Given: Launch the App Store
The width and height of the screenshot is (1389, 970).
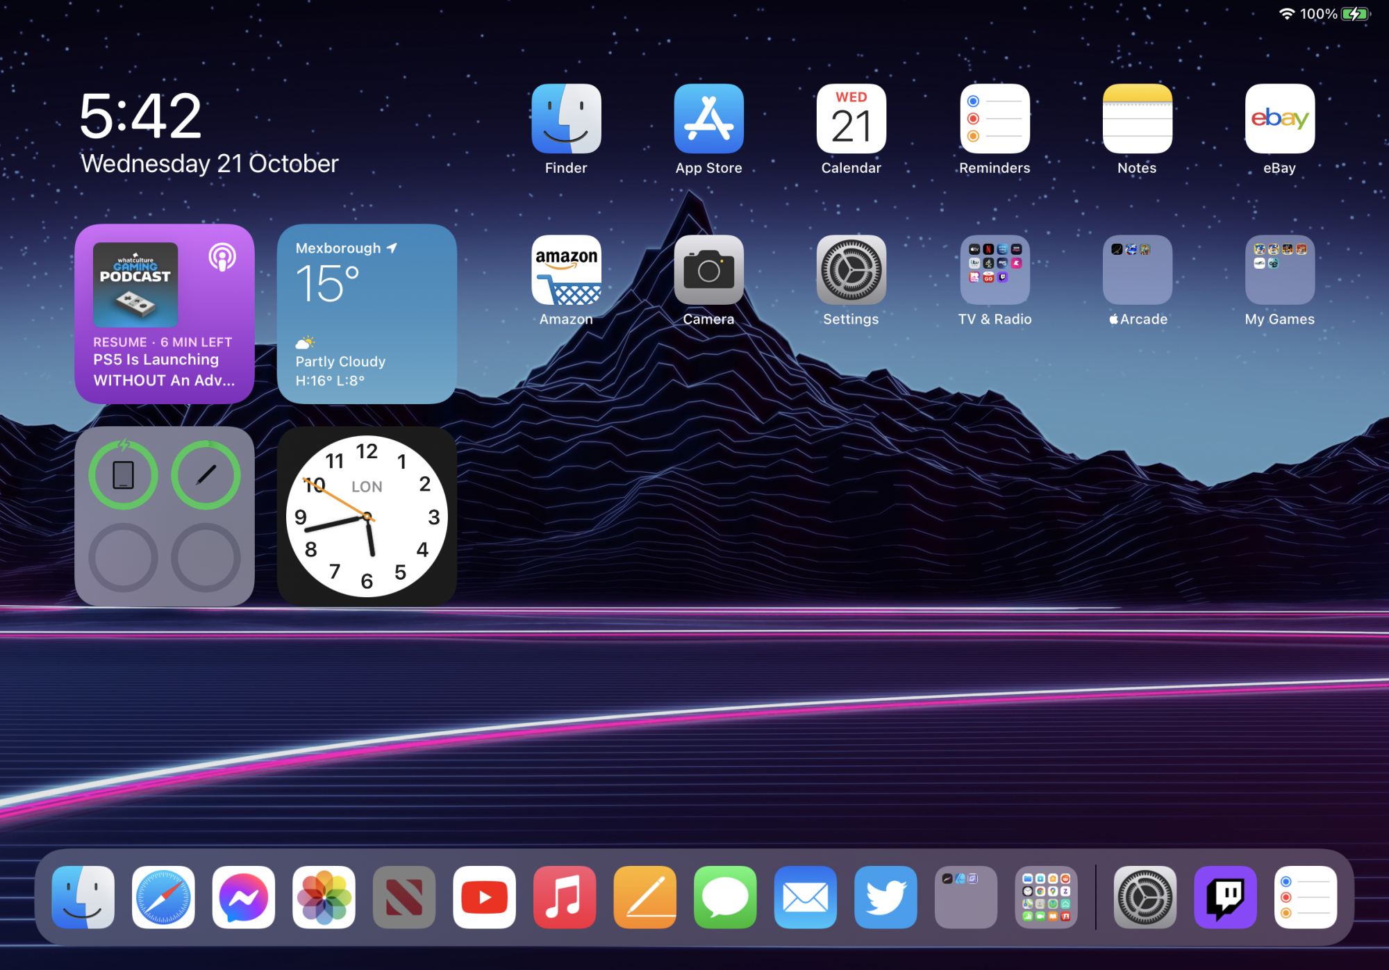Looking at the screenshot, I should coord(708,119).
